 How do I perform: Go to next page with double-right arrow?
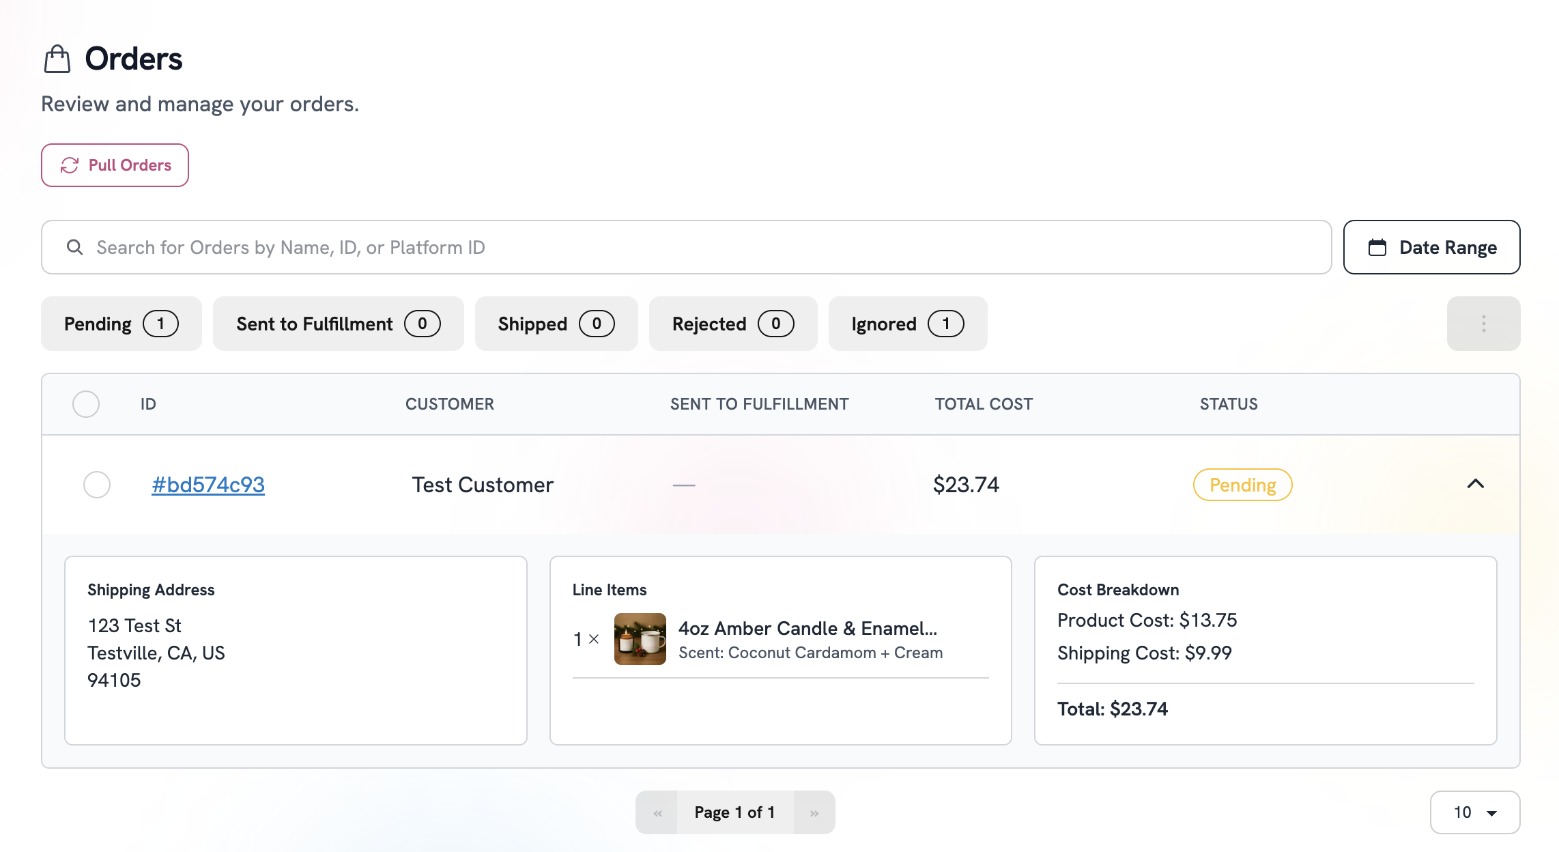(814, 812)
